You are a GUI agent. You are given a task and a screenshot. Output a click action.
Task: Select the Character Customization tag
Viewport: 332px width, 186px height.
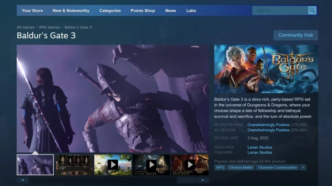(277, 167)
